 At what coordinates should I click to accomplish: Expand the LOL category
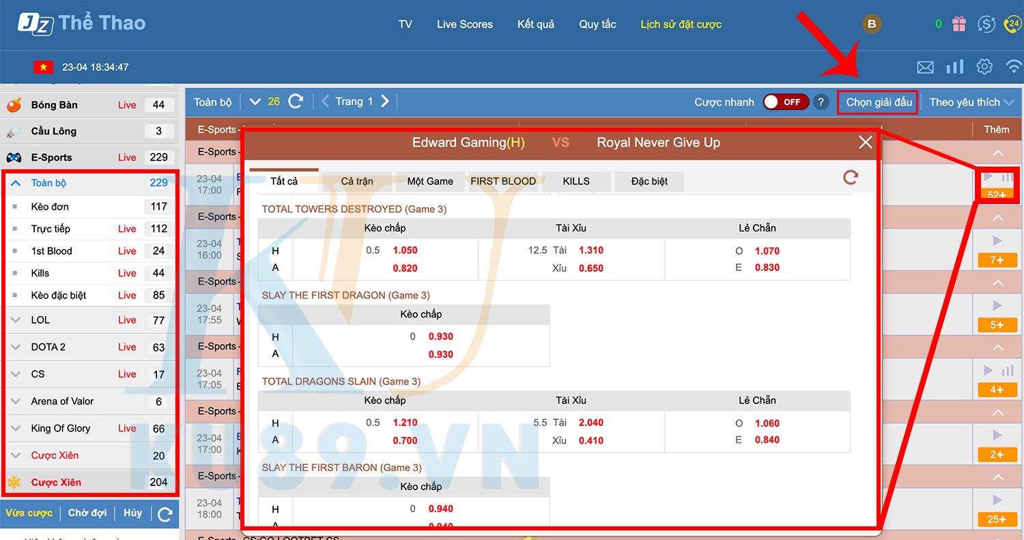(x=16, y=320)
